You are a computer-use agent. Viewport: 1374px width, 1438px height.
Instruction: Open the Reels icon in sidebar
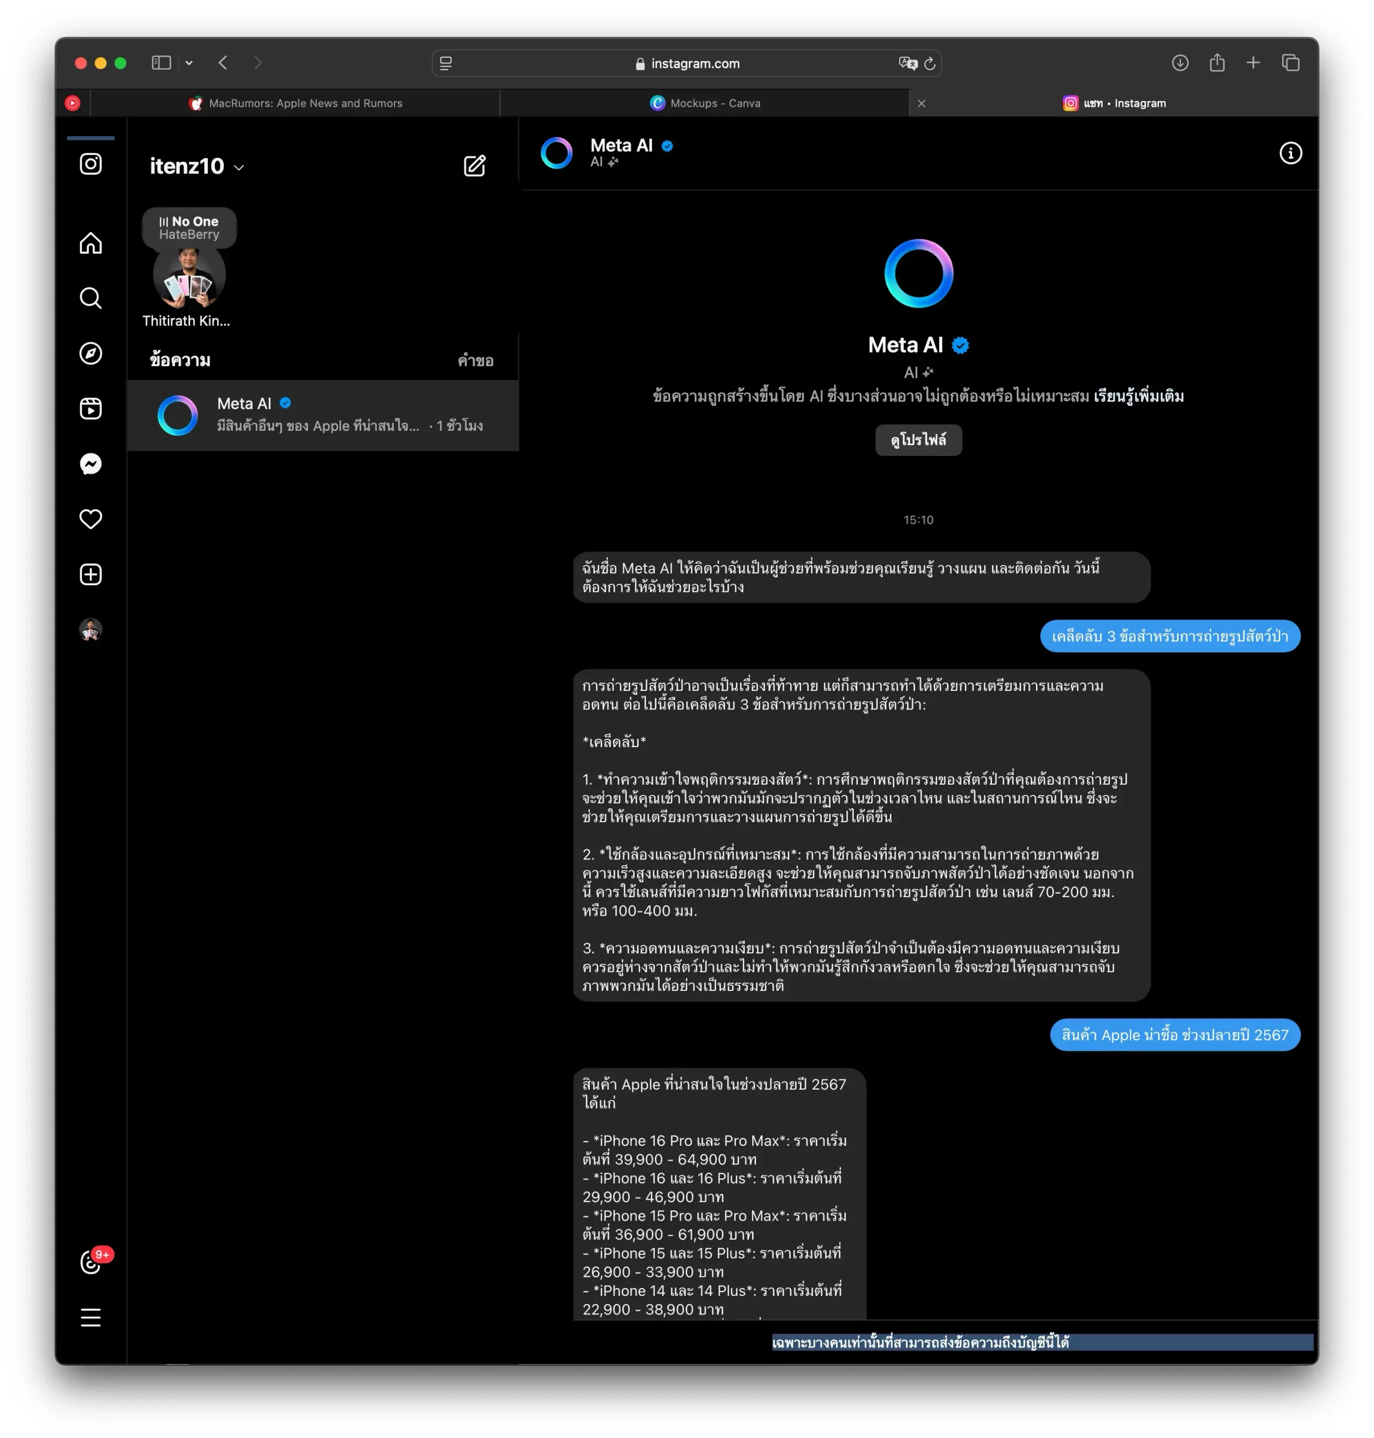[x=90, y=408]
